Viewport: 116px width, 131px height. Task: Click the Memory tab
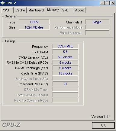[x=53, y=10]
